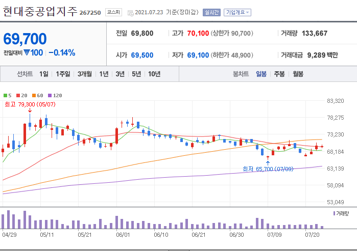Click the down triangle change icon

click(27, 52)
